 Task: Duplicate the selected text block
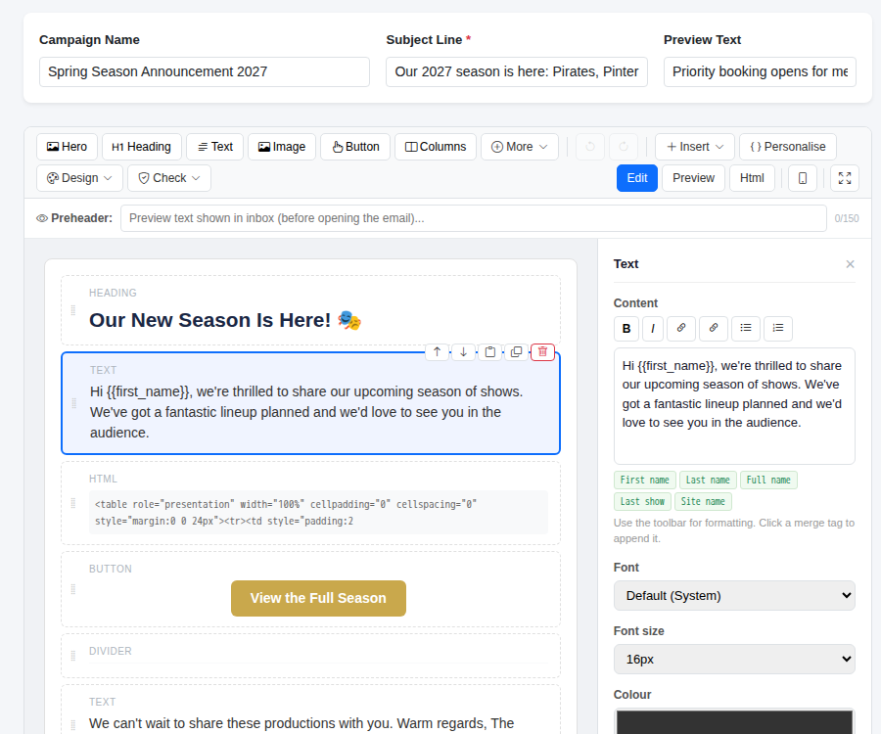pyautogui.click(x=516, y=352)
